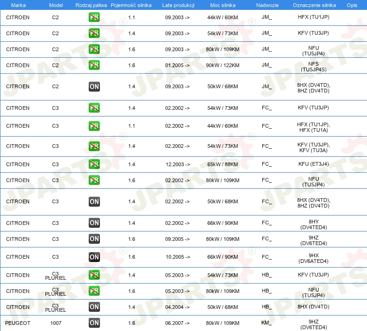Click the Marka column header
The height and width of the screenshot is (331, 367).
(18, 5)
